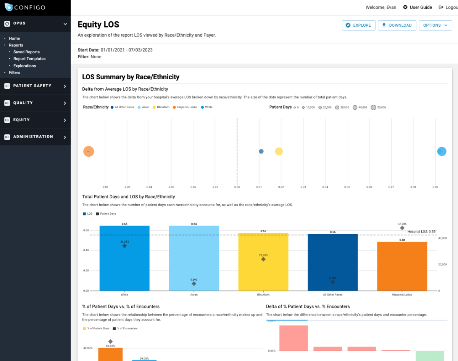Toggle the Hispanic/Latino legend entry
The image size is (458, 361).
tap(185, 107)
